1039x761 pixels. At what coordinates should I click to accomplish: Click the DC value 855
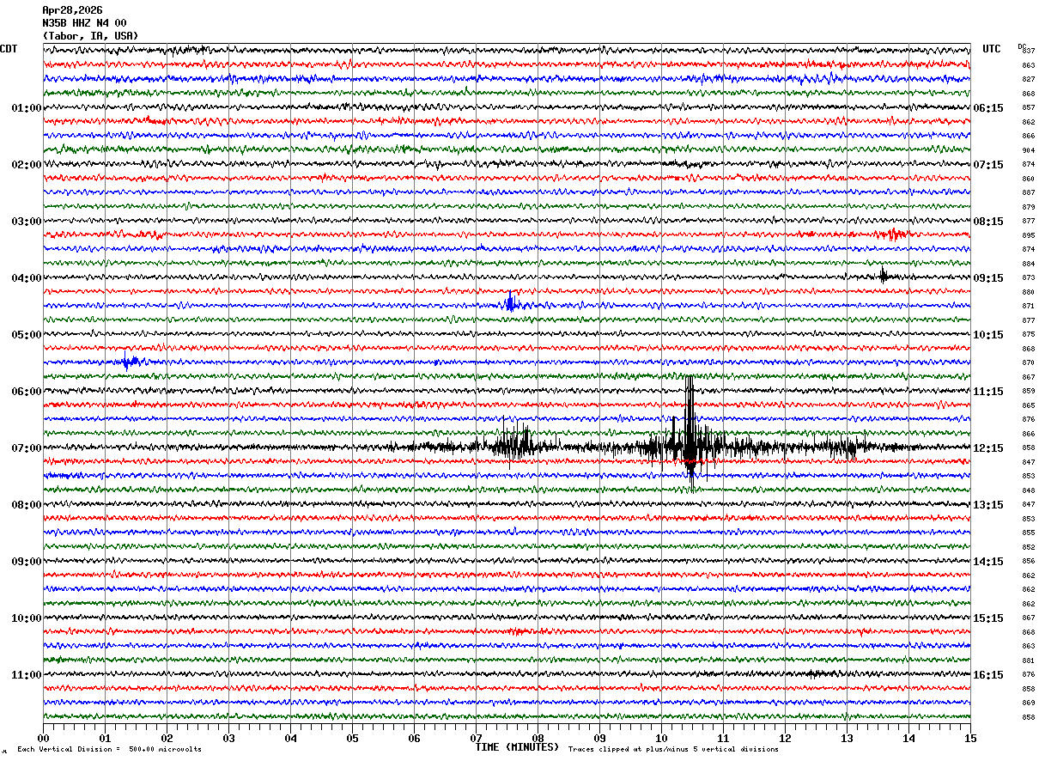1028,533
